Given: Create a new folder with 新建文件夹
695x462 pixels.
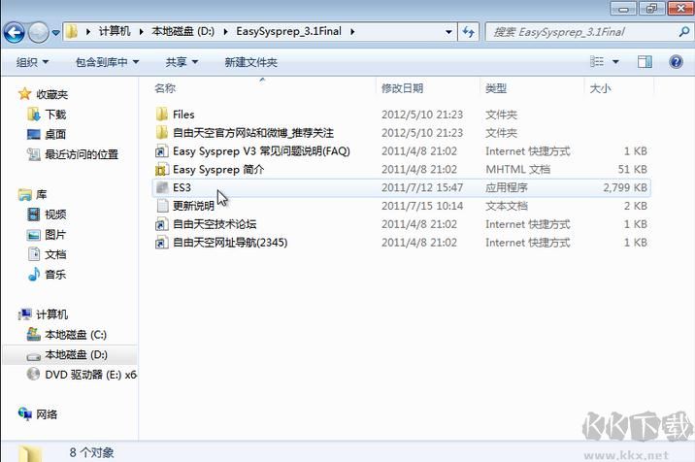Looking at the screenshot, I should [x=250, y=62].
